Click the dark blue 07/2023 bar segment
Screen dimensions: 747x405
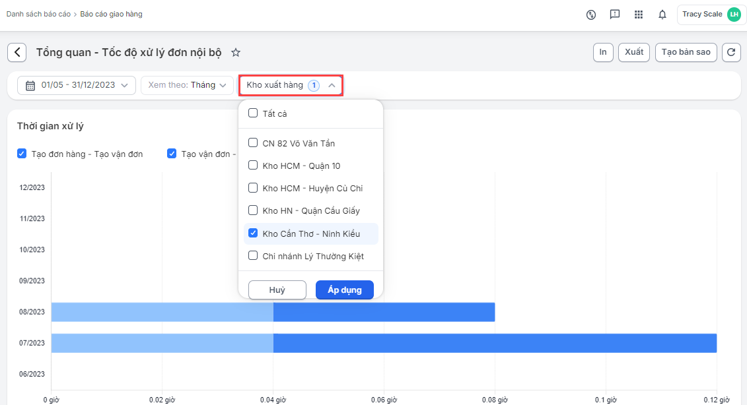coord(495,343)
